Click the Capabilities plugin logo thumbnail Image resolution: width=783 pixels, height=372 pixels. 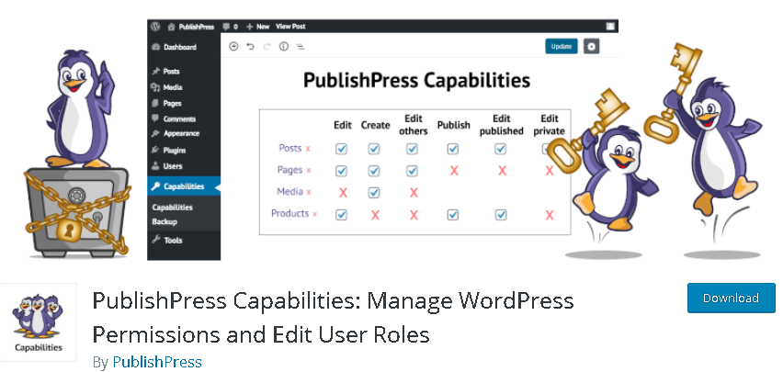(39, 322)
